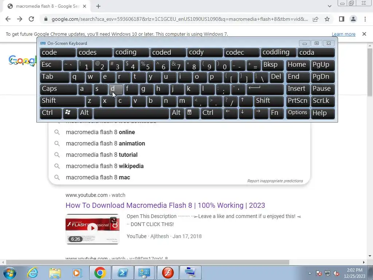This screenshot has width=373, height=280.
Task: Toggle the left Shift key
Action: [x=62, y=101]
